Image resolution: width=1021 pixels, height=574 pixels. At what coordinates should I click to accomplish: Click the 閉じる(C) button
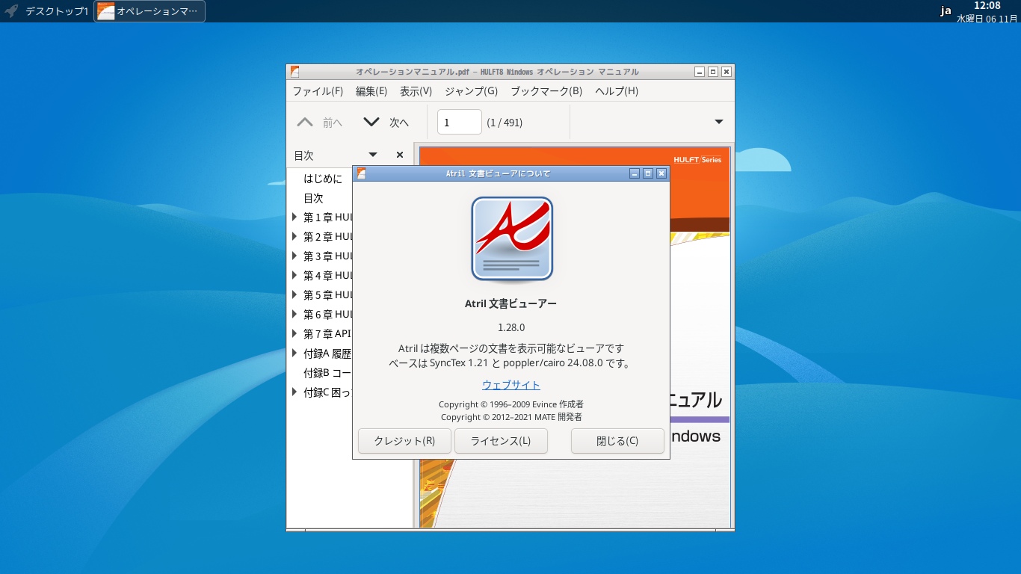(617, 441)
